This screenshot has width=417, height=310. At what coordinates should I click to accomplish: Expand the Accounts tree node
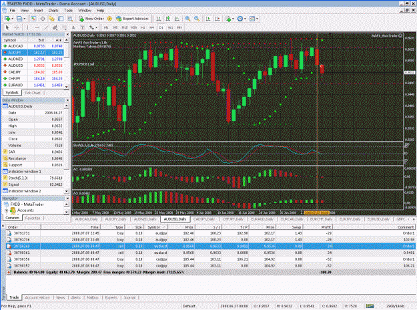(x=6, y=210)
